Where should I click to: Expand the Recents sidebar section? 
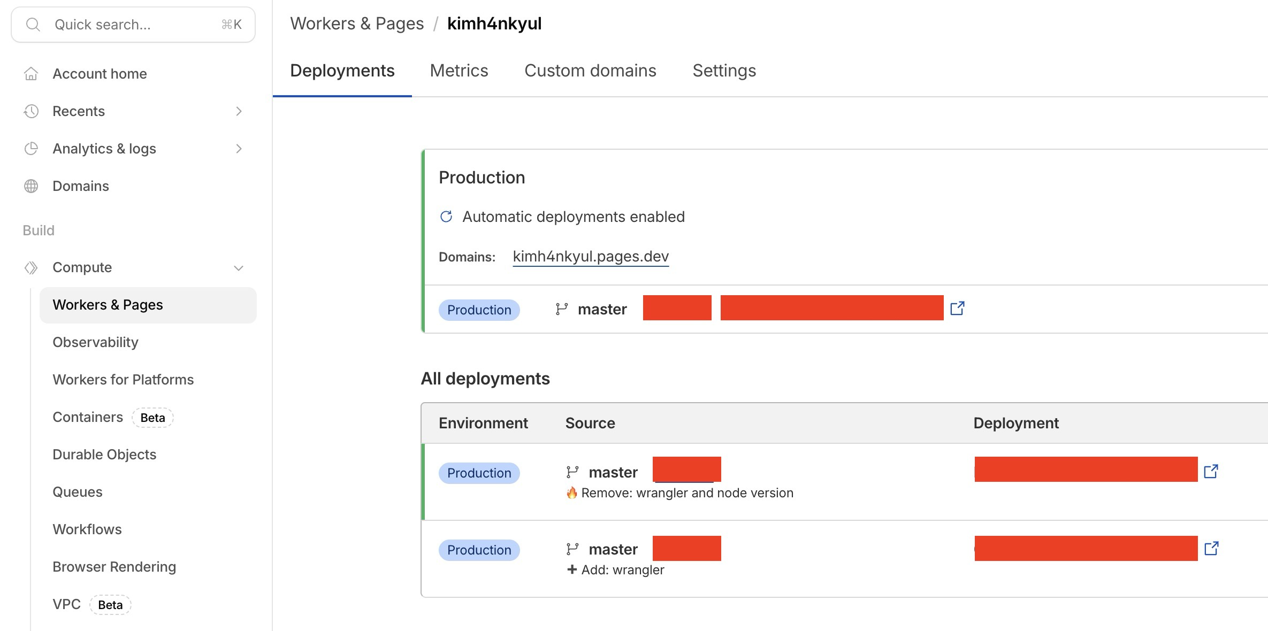(239, 111)
